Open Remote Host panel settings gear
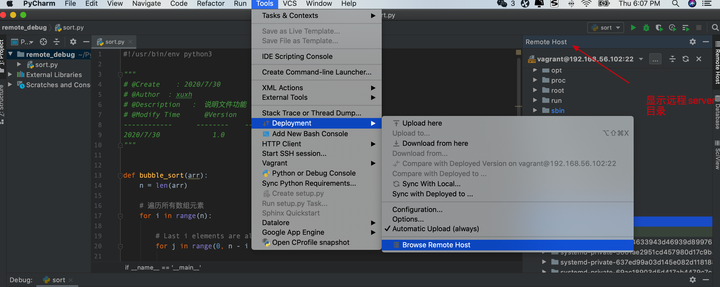This screenshot has height=287, width=720. (692, 42)
